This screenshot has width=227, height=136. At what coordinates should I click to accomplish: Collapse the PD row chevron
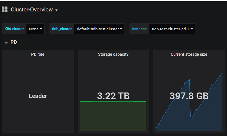pyautogui.click(x=6, y=43)
